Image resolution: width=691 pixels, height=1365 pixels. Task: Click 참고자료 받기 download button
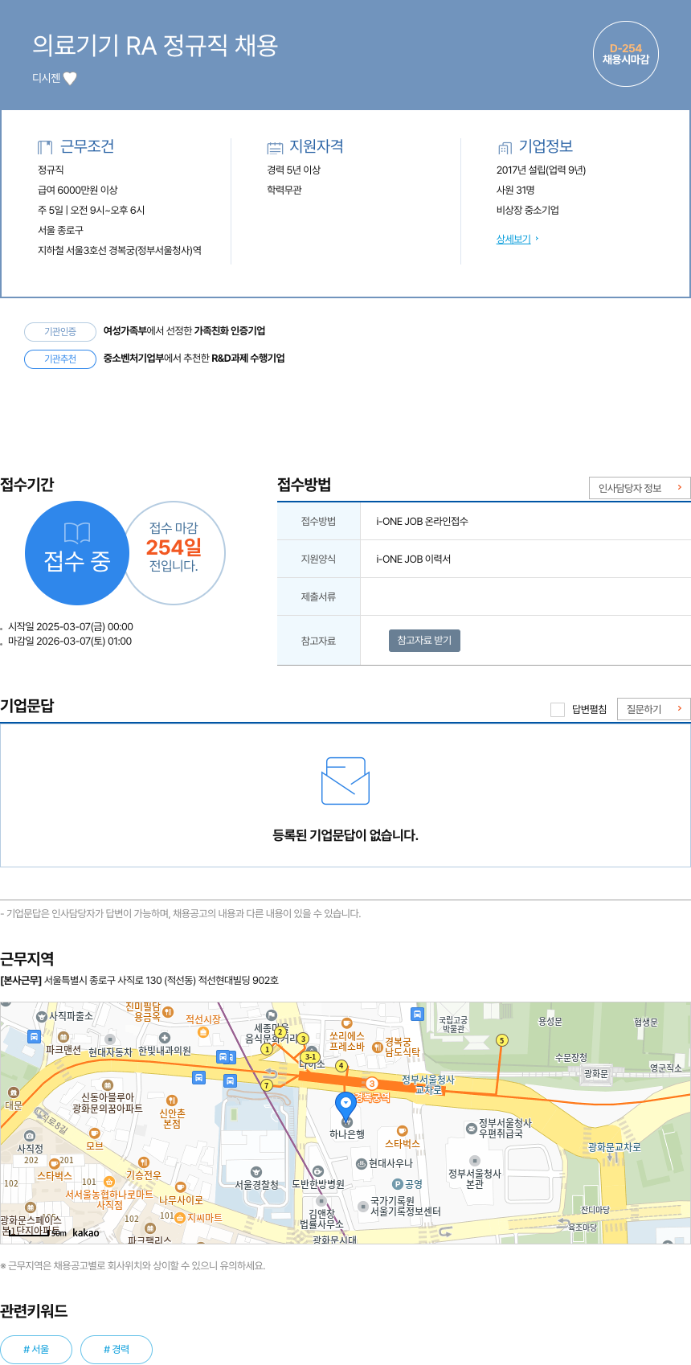424,641
